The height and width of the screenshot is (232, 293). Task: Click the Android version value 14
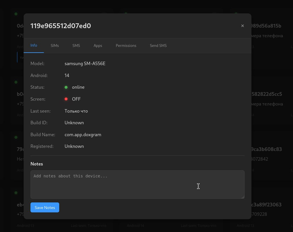(x=67, y=75)
